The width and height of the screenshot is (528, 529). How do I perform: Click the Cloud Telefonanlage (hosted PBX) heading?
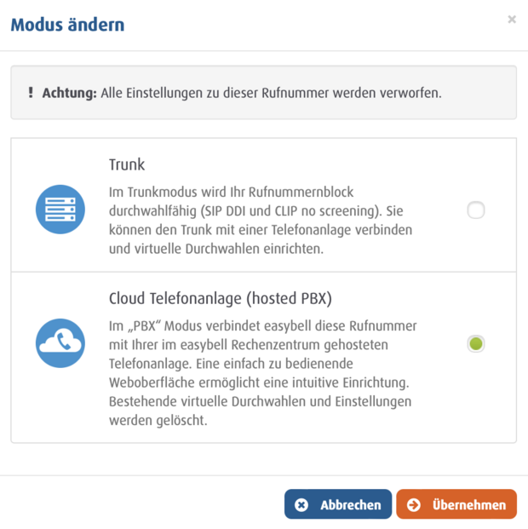(220, 298)
